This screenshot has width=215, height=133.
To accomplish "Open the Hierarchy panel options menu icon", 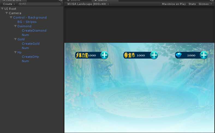I will [x=61, y=1].
